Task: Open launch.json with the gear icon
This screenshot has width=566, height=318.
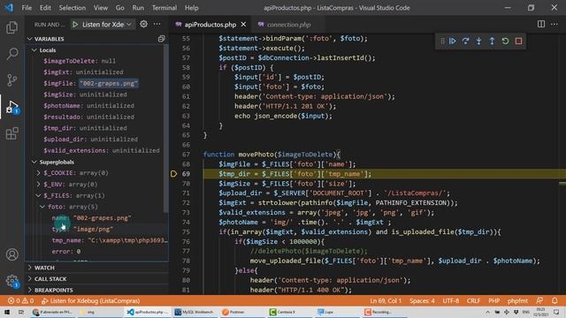Action: pyautogui.click(x=143, y=24)
